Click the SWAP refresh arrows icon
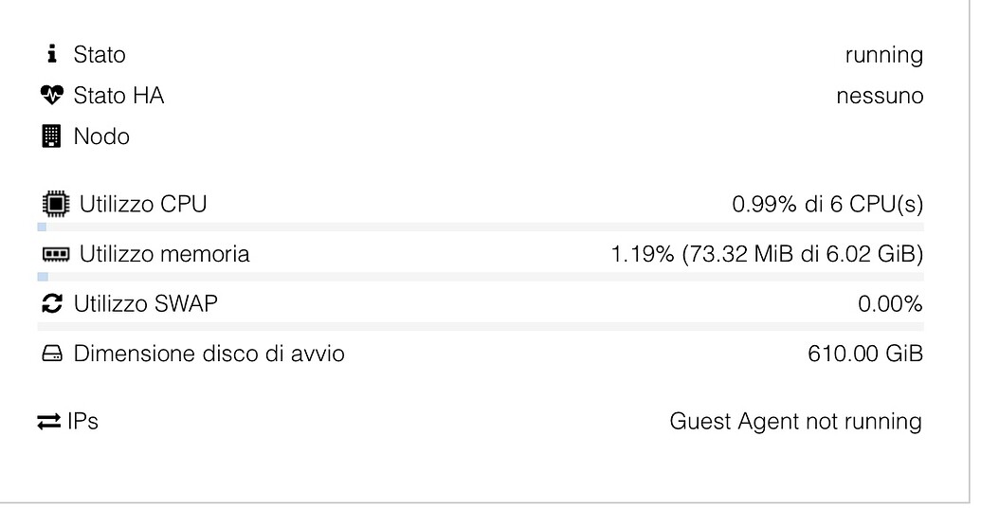The height and width of the screenshot is (509, 981). coord(53,304)
